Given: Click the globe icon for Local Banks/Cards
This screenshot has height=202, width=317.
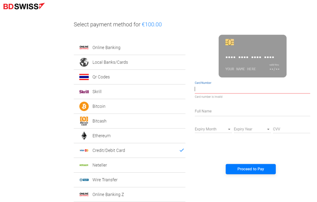Looking at the screenshot, I should [84, 62].
